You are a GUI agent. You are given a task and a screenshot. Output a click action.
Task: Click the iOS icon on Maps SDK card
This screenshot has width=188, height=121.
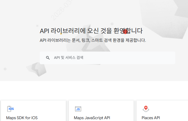[x=11, y=109]
